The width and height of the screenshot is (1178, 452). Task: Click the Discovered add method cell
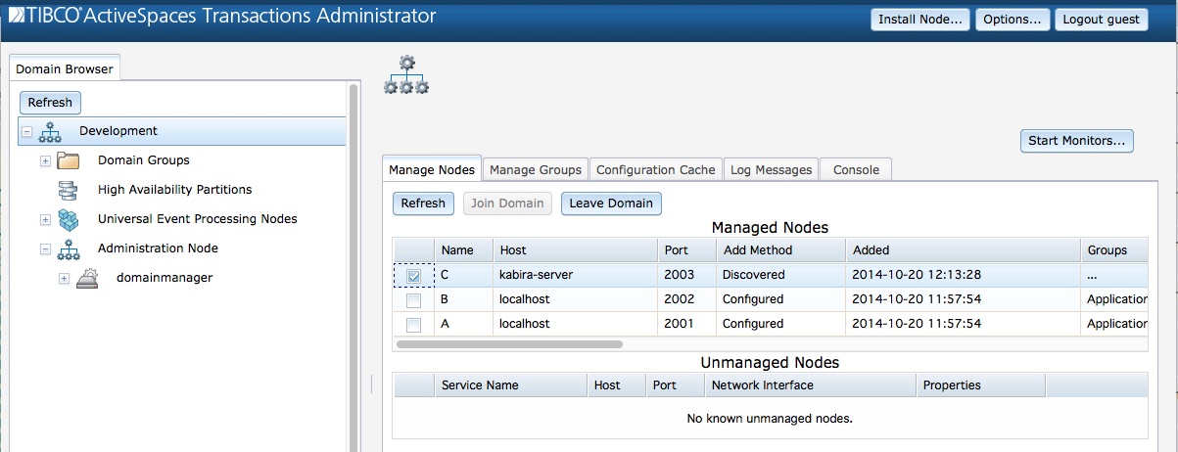(x=779, y=276)
